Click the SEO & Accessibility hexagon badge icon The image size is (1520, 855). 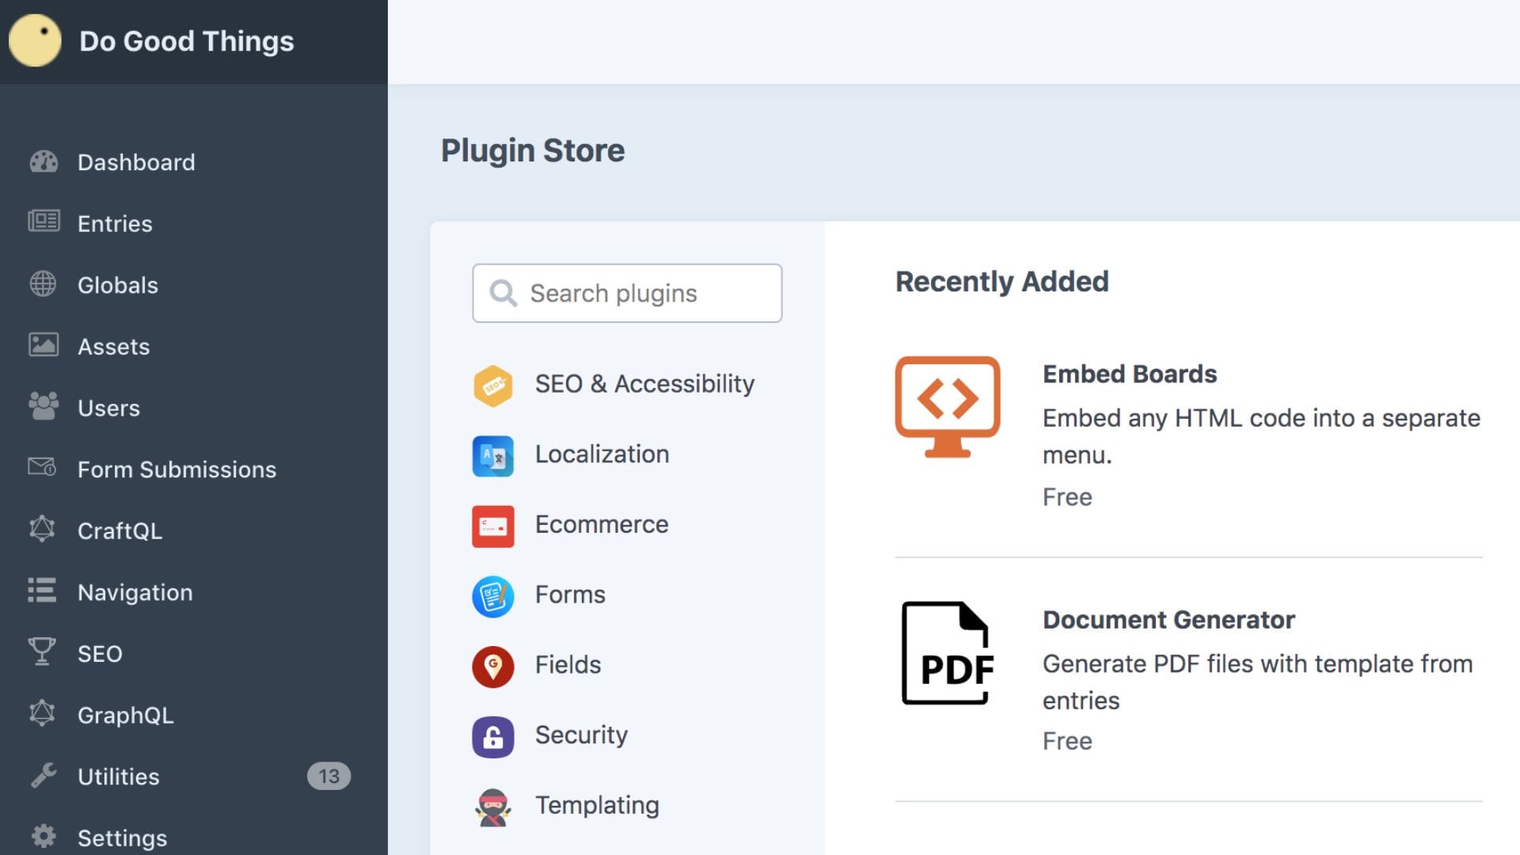click(492, 386)
